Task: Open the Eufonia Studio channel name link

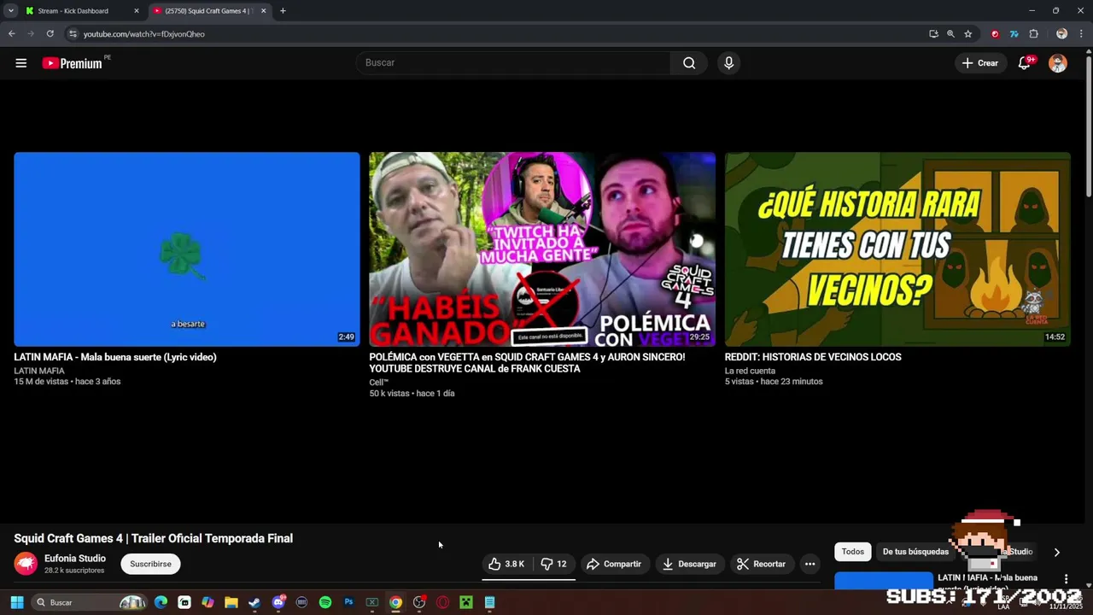Action: [x=75, y=559]
